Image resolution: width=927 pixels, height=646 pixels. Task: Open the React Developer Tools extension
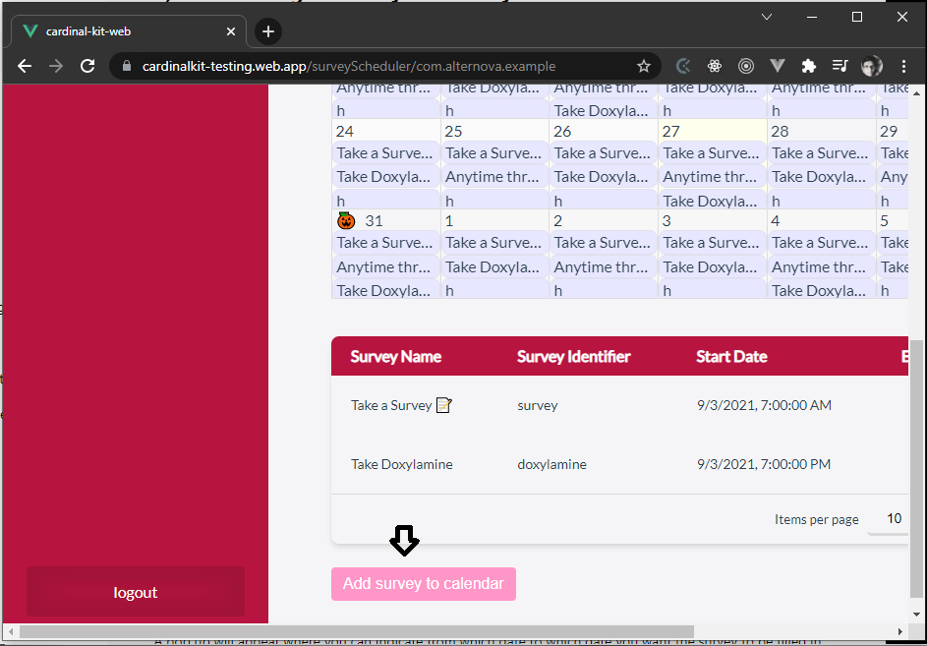click(715, 67)
